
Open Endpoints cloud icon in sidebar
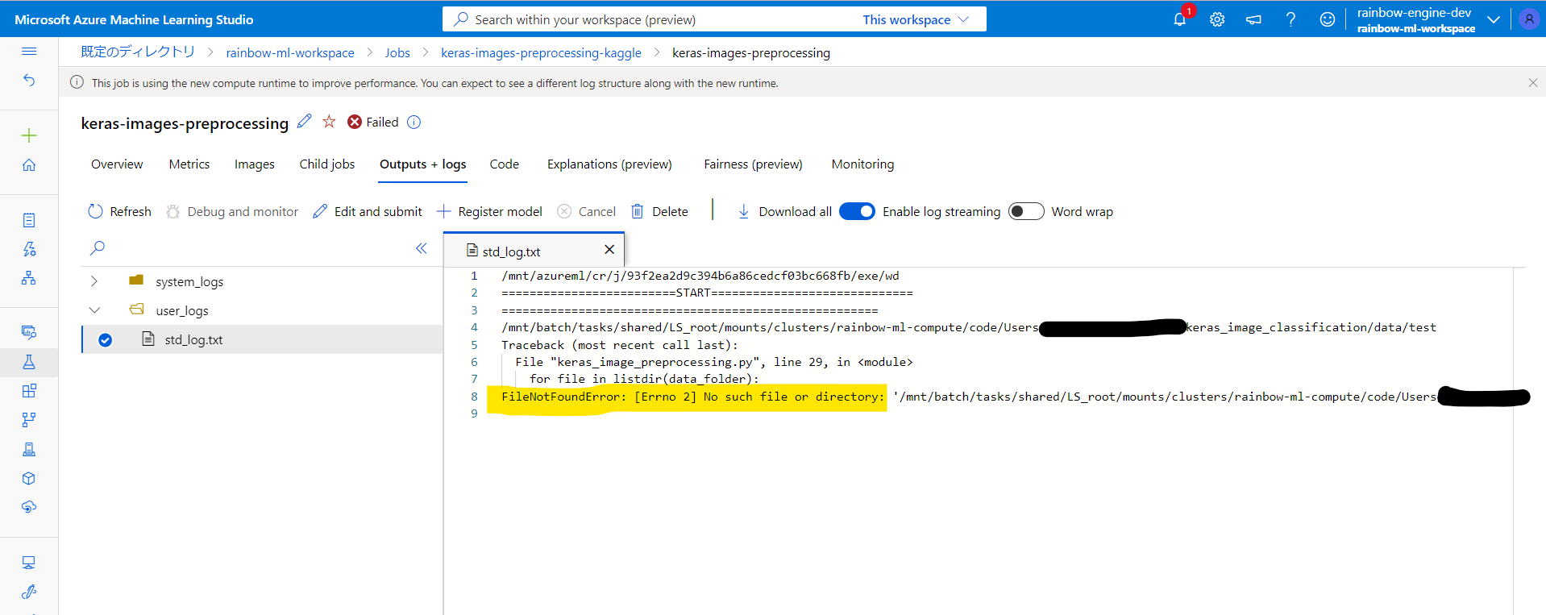point(29,507)
